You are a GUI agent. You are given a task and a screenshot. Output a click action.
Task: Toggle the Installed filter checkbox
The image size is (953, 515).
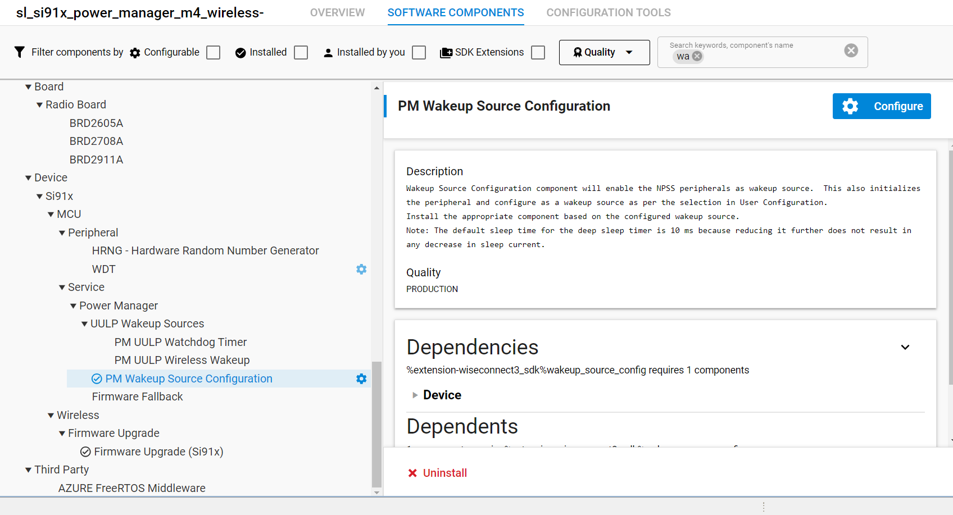point(301,52)
